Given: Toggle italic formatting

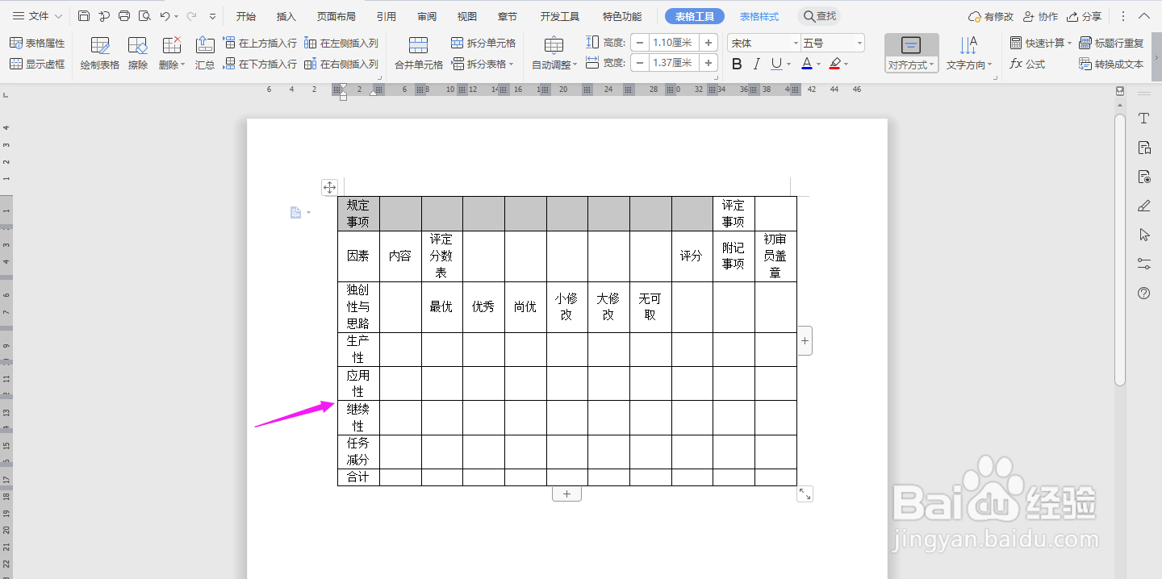Looking at the screenshot, I should pyautogui.click(x=755, y=64).
